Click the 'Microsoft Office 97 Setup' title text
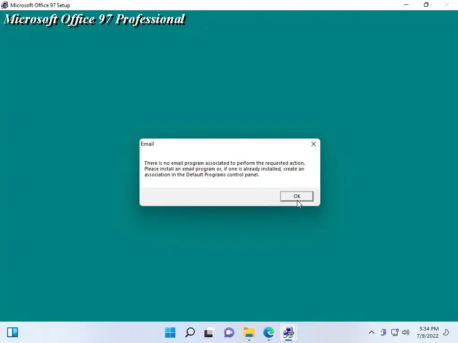 [x=40, y=5]
